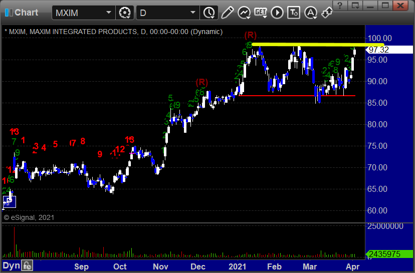Click the Mar label on time axis
This screenshot has width=415, height=273.
pyautogui.click(x=310, y=266)
